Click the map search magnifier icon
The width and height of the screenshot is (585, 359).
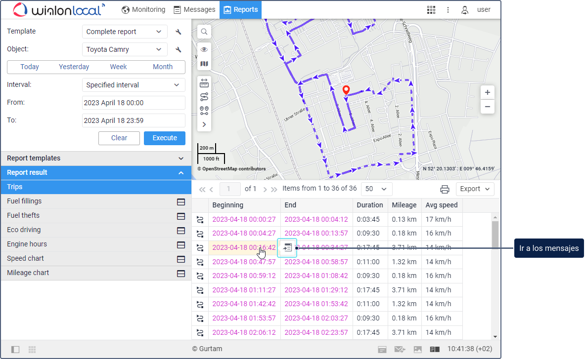click(204, 32)
